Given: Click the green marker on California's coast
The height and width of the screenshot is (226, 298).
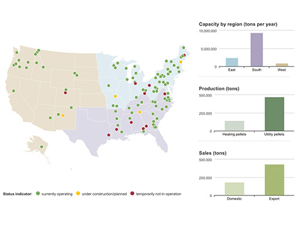Looking at the screenshot, I should pos(14,91).
